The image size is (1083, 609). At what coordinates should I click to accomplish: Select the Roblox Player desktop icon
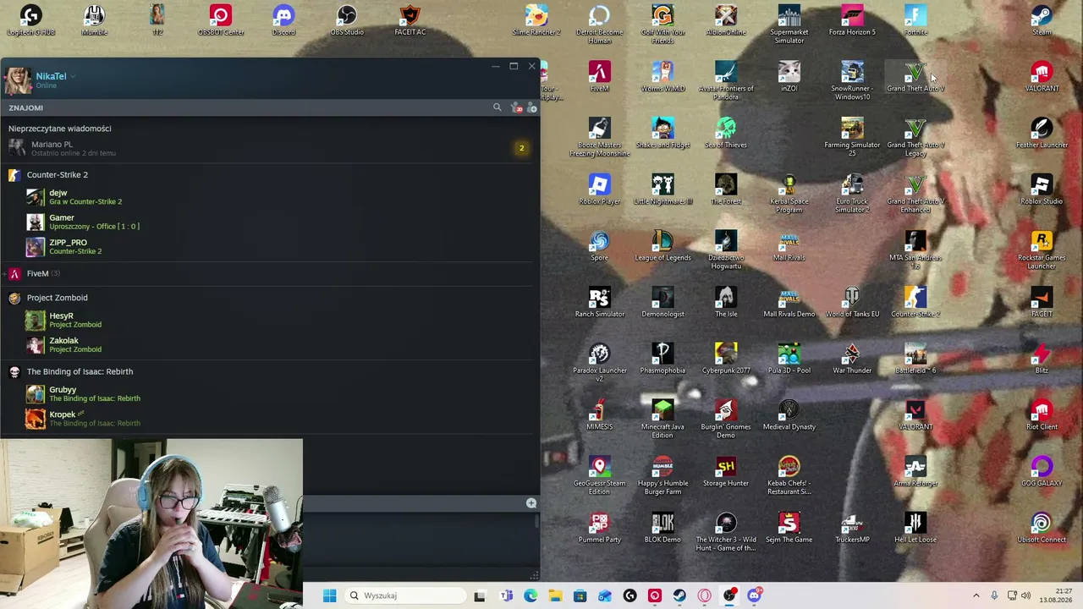click(x=599, y=190)
